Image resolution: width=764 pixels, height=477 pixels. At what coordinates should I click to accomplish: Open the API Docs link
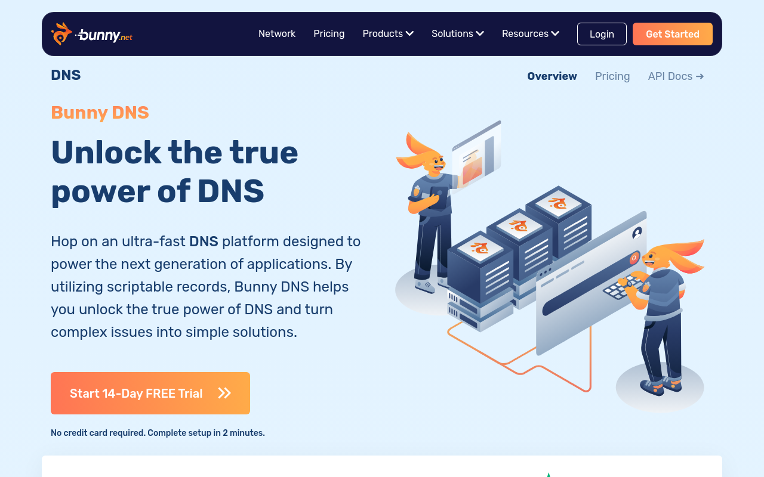(676, 76)
